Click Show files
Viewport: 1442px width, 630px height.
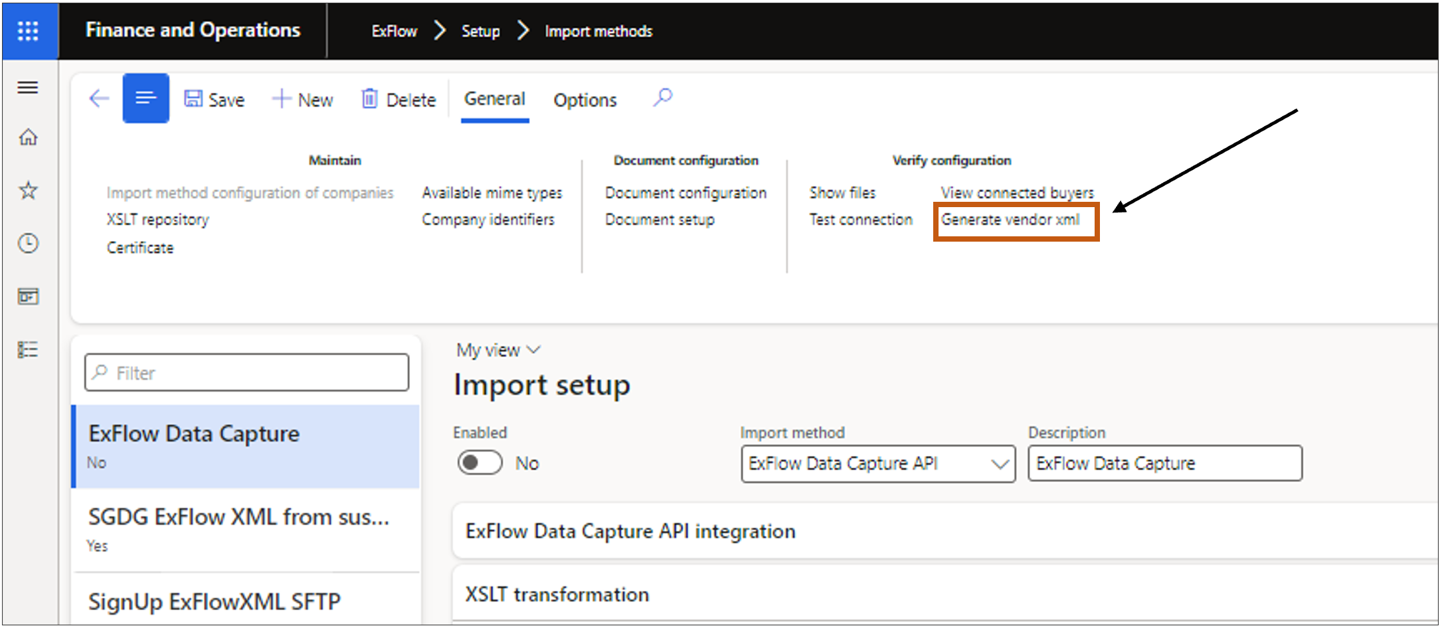[x=842, y=193]
